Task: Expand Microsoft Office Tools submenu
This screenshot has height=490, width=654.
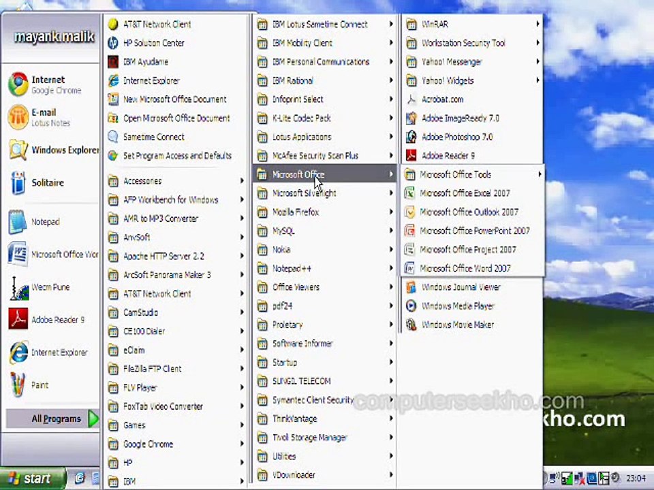Action: click(473, 174)
